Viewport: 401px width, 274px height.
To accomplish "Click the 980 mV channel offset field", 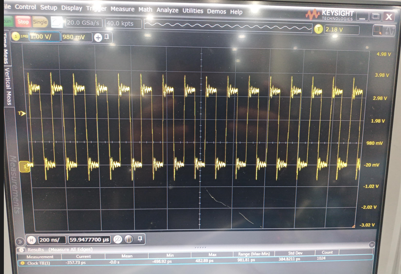I will (x=77, y=37).
